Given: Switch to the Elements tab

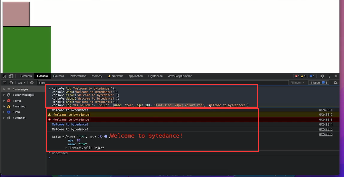Looking at the screenshot, I should tap(26, 76).
